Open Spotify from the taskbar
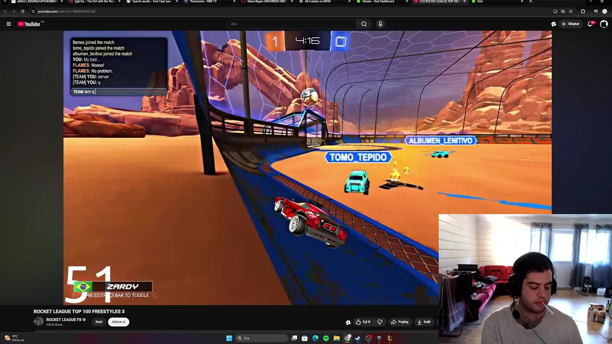Image resolution: width=612 pixels, height=344 pixels. [326, 338]
